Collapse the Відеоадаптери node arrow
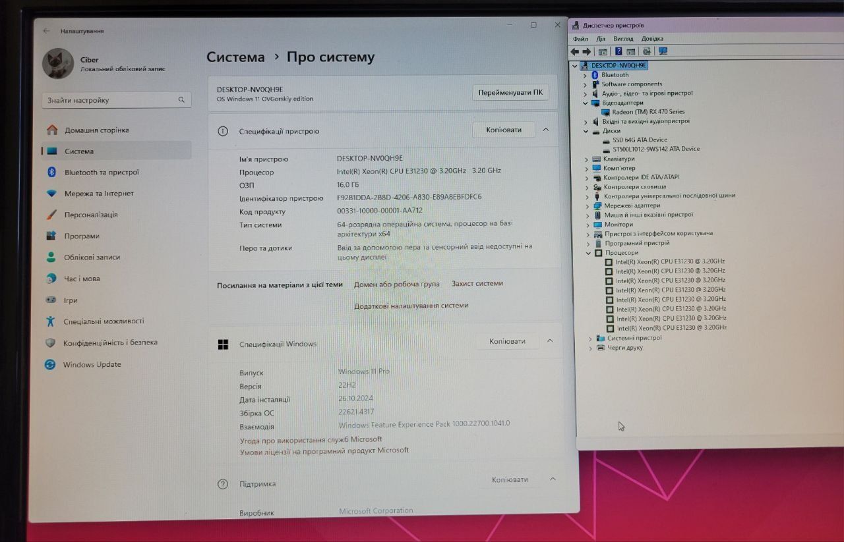The image size is (844, 542). click(585, 103)
